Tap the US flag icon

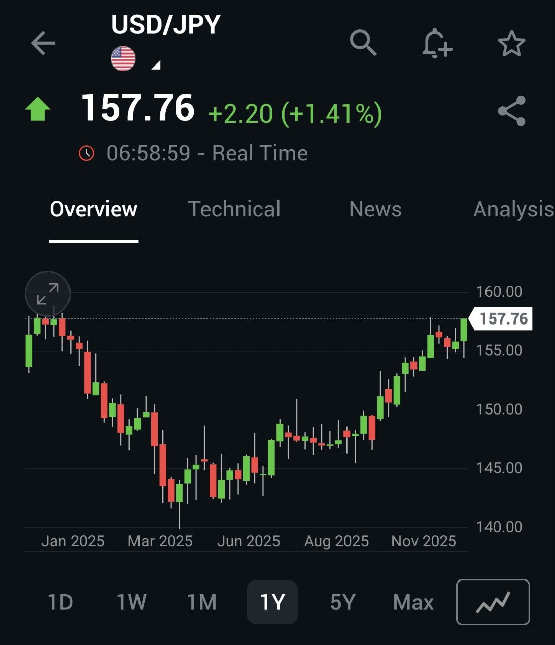(123, 59)
